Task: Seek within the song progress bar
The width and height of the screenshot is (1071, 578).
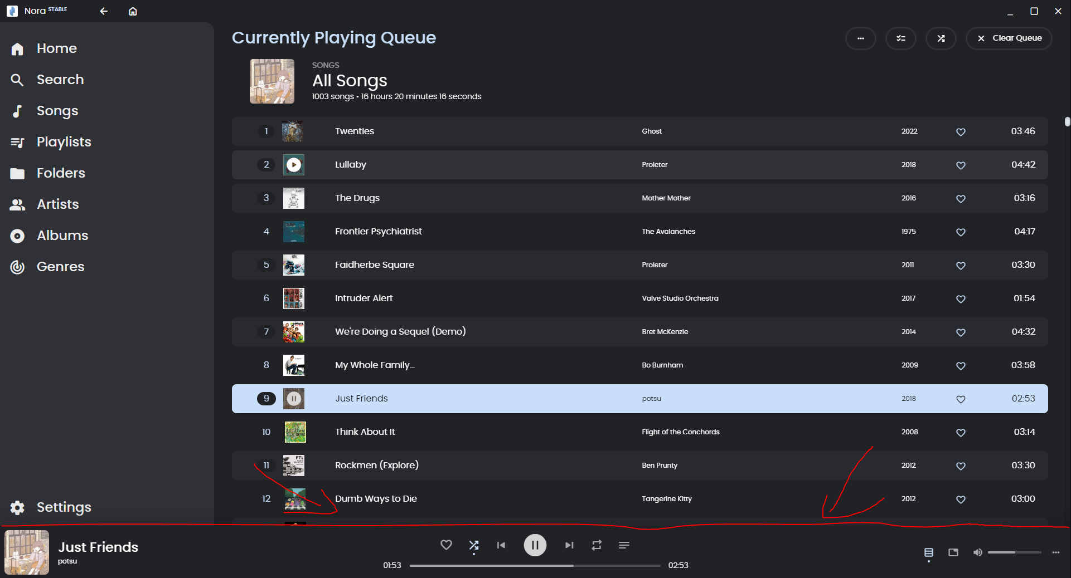Action: [535, 565]
